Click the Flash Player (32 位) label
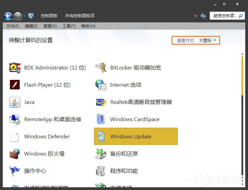This screenshot has height=190, width=248. [47, 85]
